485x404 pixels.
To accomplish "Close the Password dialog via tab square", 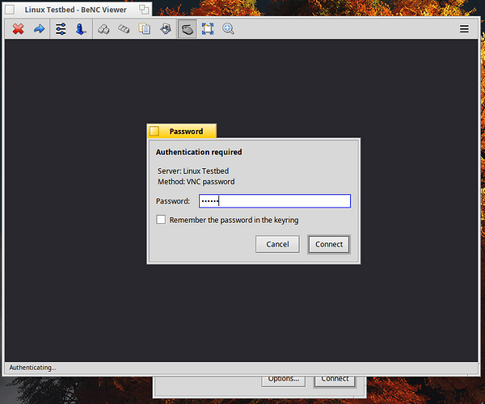I will pyautogui.click(x=154, y=131).
